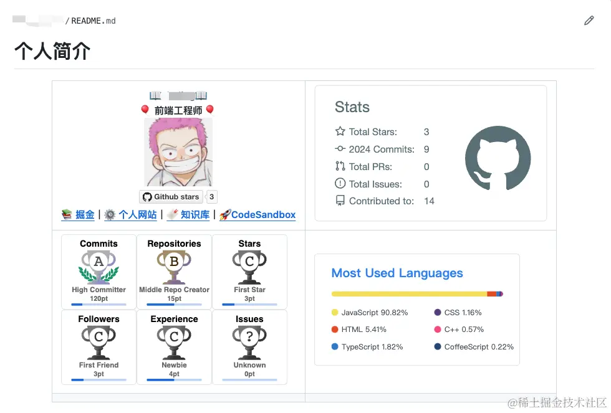
Task: Click the 'Stats' heading text
Action: pyautogui.click(x=352, y=107)
